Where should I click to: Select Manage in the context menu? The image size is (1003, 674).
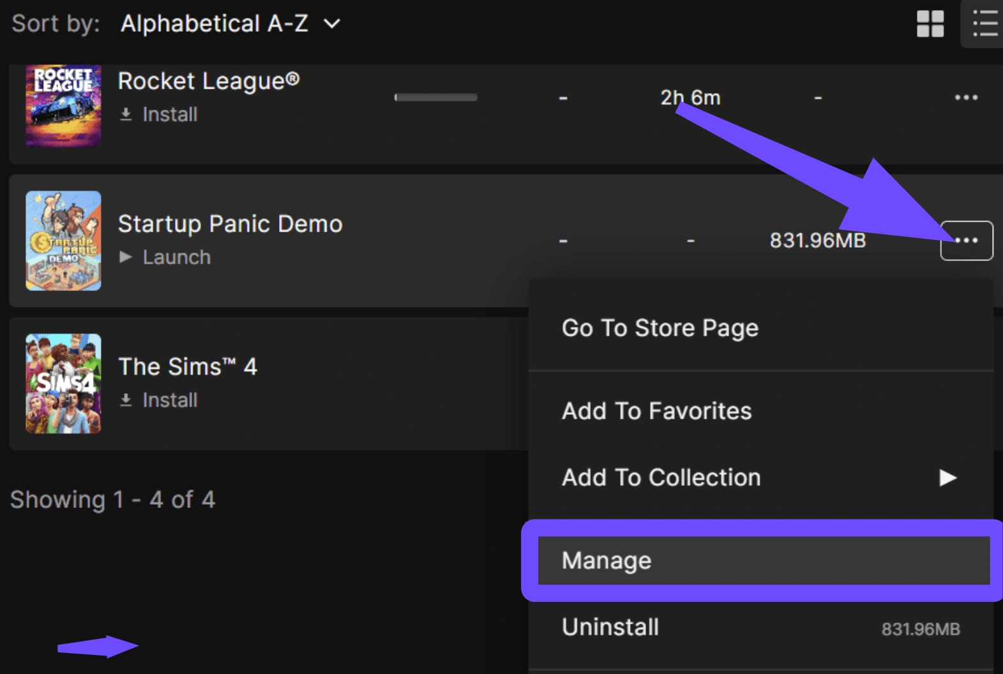(607, 560)
